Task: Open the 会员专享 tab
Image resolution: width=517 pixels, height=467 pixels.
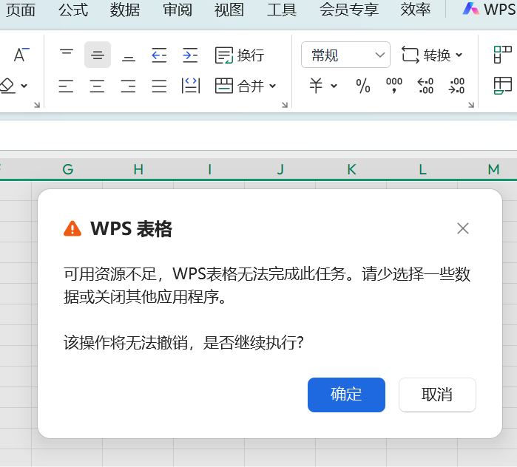Action: pos(349,10)
